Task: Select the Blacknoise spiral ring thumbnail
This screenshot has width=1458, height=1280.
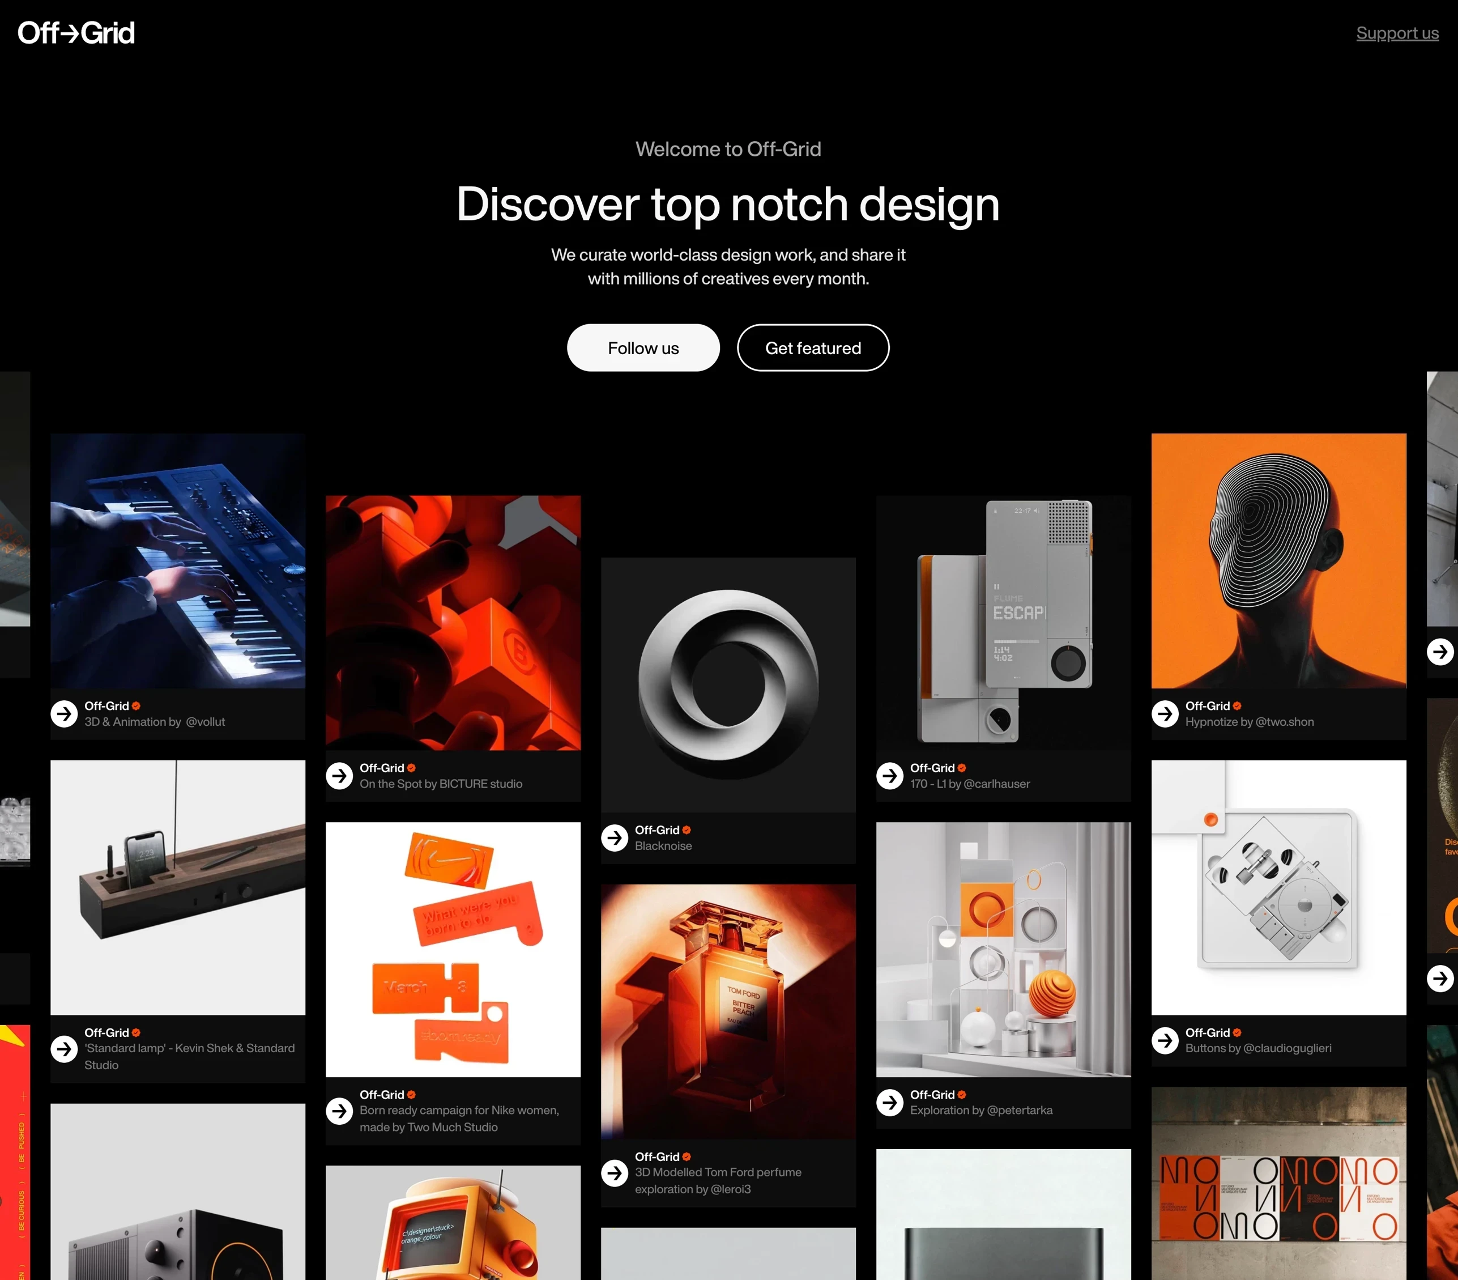Action: (x=728, y=685)
